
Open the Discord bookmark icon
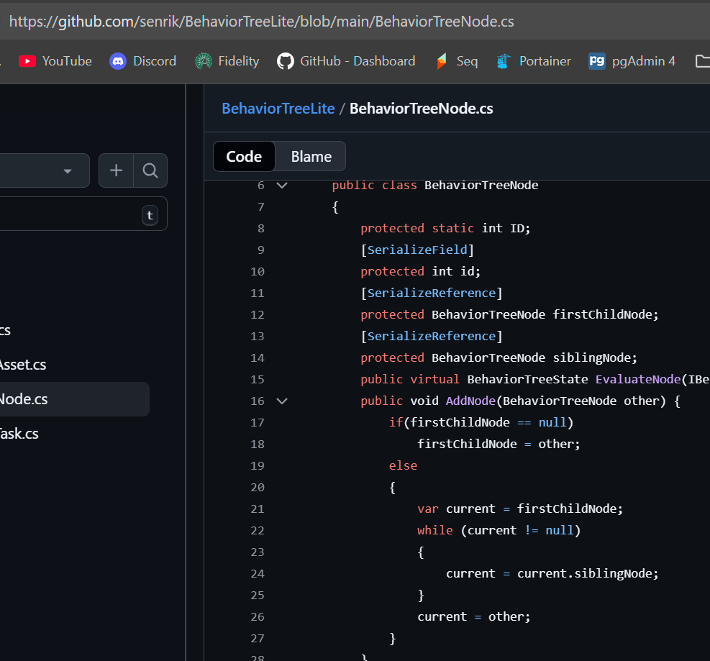tap(118, 61)
